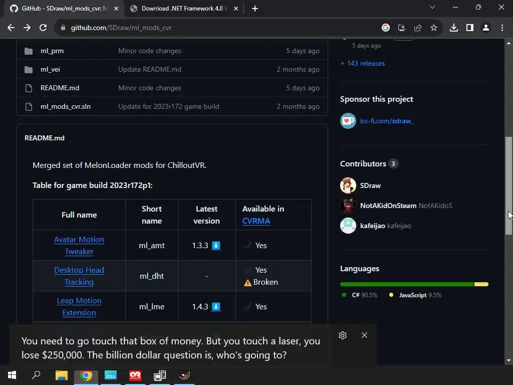
Task: Click the install app icon in address bar
Action: click(x=401, y=28)
